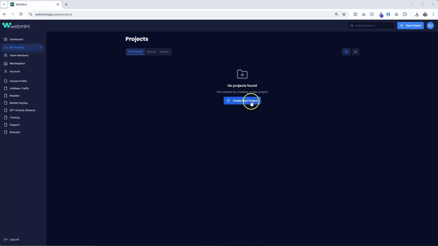Select the Starred tab
The height and width of the screenshot is (246, 438).
151,52
